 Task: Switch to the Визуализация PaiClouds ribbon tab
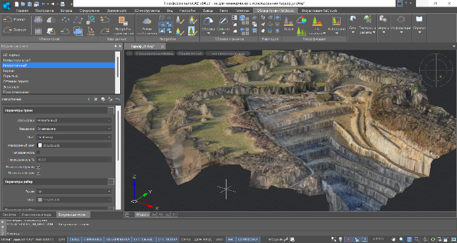(x=319, y=11)
